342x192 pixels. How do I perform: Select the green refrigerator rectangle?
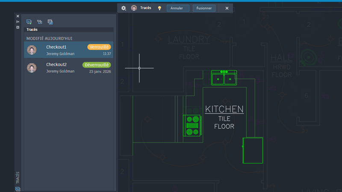pos(253,151)
